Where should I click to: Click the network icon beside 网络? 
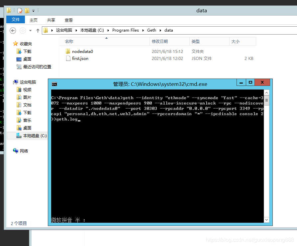(x=16, y=151)
